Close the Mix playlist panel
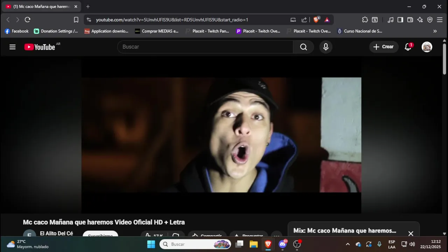This screenshot has width=448, height=252. (411, 233)
